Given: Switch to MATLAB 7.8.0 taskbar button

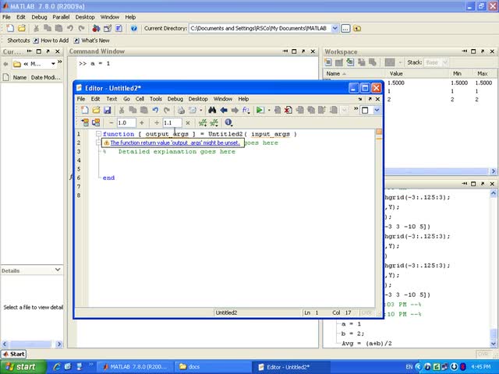Looking at the screenshot, I should (135, 367).
